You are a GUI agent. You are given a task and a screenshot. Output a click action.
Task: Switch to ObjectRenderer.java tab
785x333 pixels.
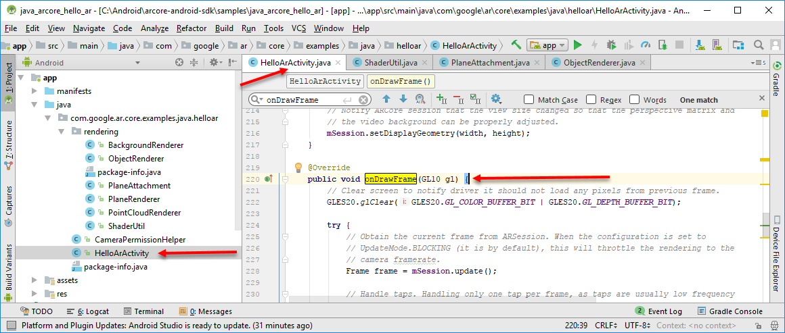(x=599, y=63)
